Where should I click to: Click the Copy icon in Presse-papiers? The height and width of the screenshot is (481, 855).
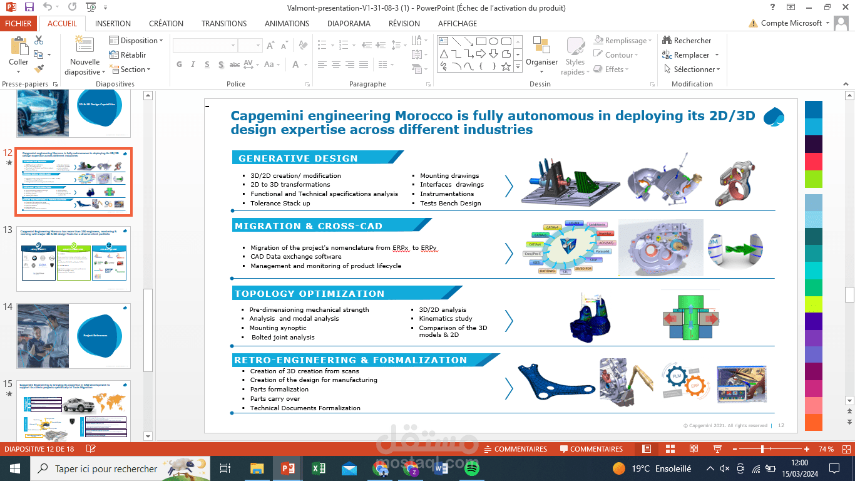[x=39, y=54]
